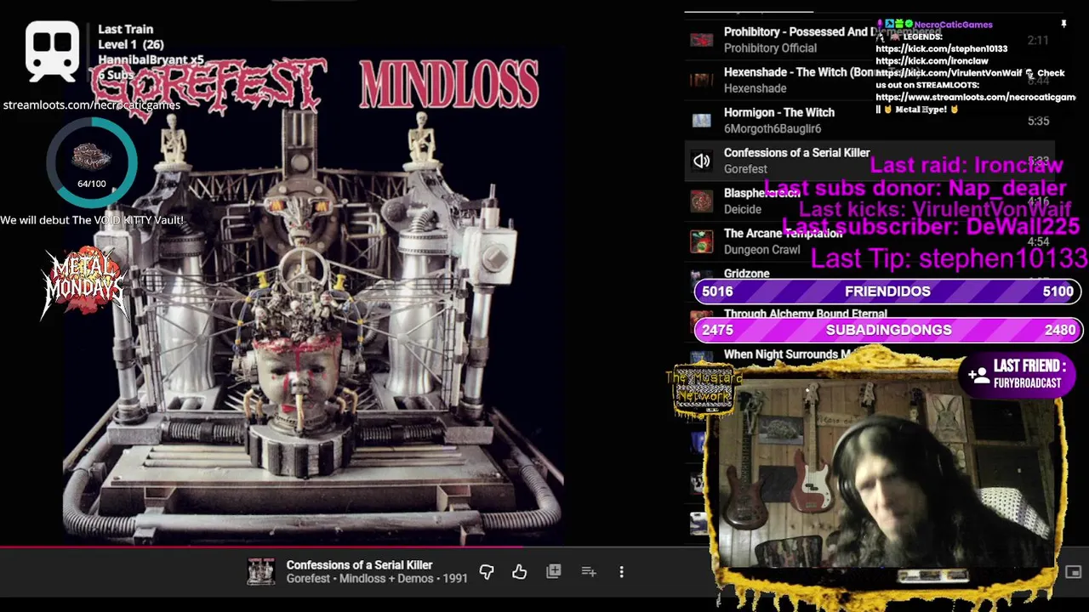Like the song with thumbs up
The image size is (1089, 612).
pyautogui.click(x=519, y=572)
